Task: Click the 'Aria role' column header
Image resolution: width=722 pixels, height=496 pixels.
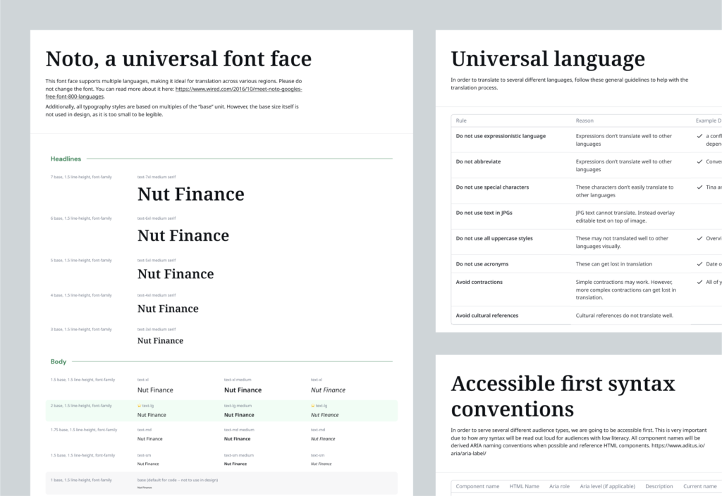Action: click(x=559, y=486)
